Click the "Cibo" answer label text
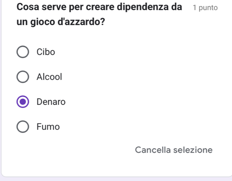 click(46, 52)
